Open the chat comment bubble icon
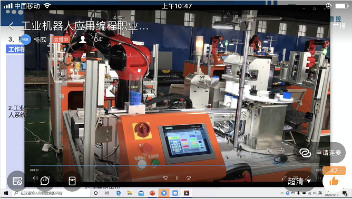This screenshot has width=352, height=199. pos(45,181)
